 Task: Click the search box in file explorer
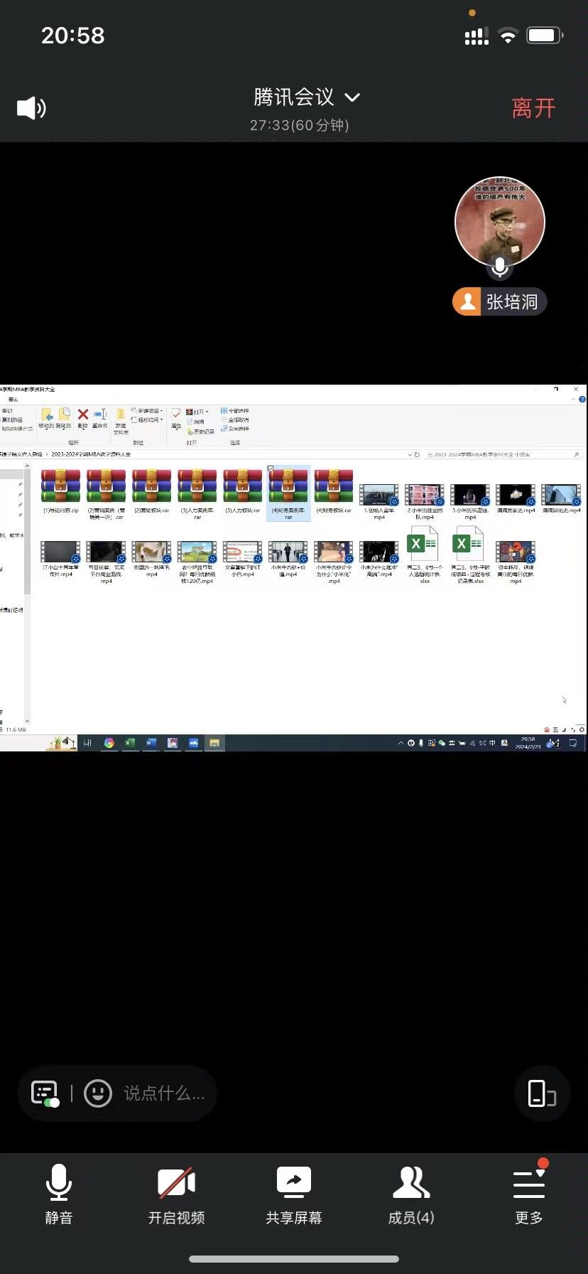[503, 454]
